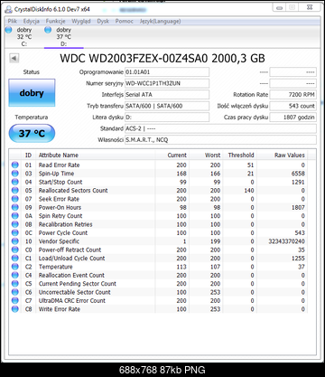Image resolution: width=325 pixels, height=377 pixels.
Task: Click the previous disk arrow button
Action: coord(14,58)
